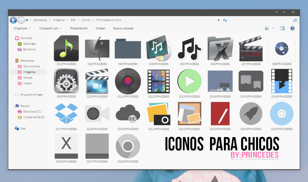Select Bibliotecas in the navigation pane
Image resolution: width=308 pixels, height=182 pixels.
[x=27, y=61]
